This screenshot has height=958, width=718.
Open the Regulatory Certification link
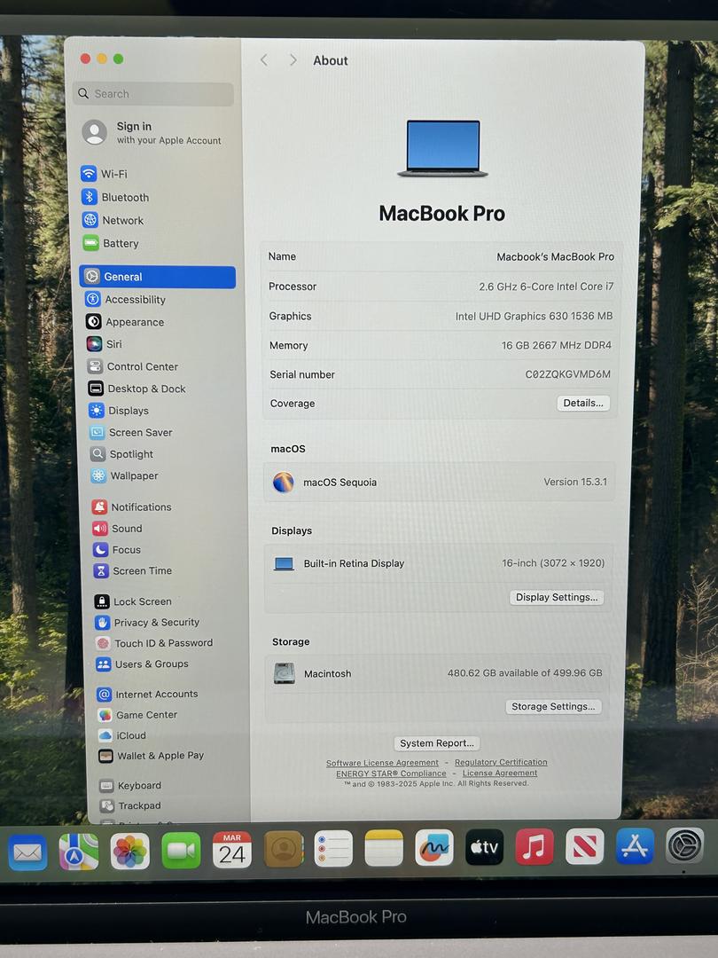pos(501,763)
